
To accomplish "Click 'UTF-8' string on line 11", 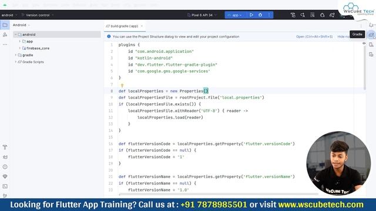I will click(x=209, y=111).
